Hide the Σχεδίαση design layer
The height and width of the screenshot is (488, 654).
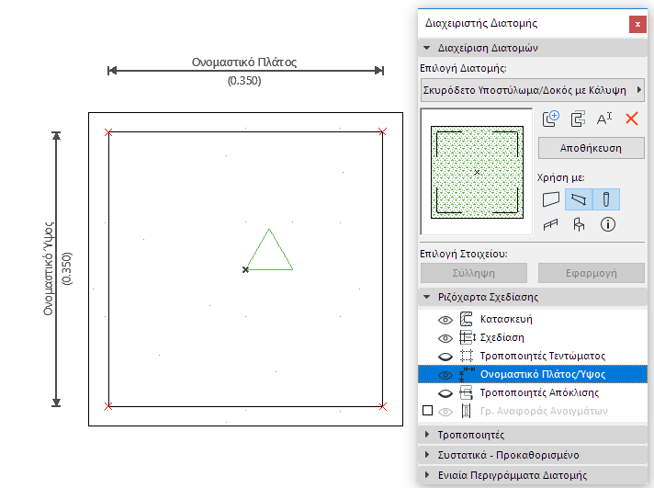(x=445, y=337)
